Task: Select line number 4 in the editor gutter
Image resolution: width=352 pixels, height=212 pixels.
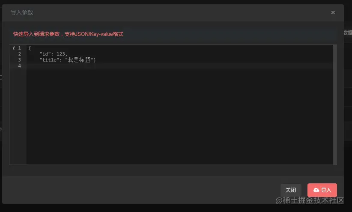Action: [x=20, y=66]
